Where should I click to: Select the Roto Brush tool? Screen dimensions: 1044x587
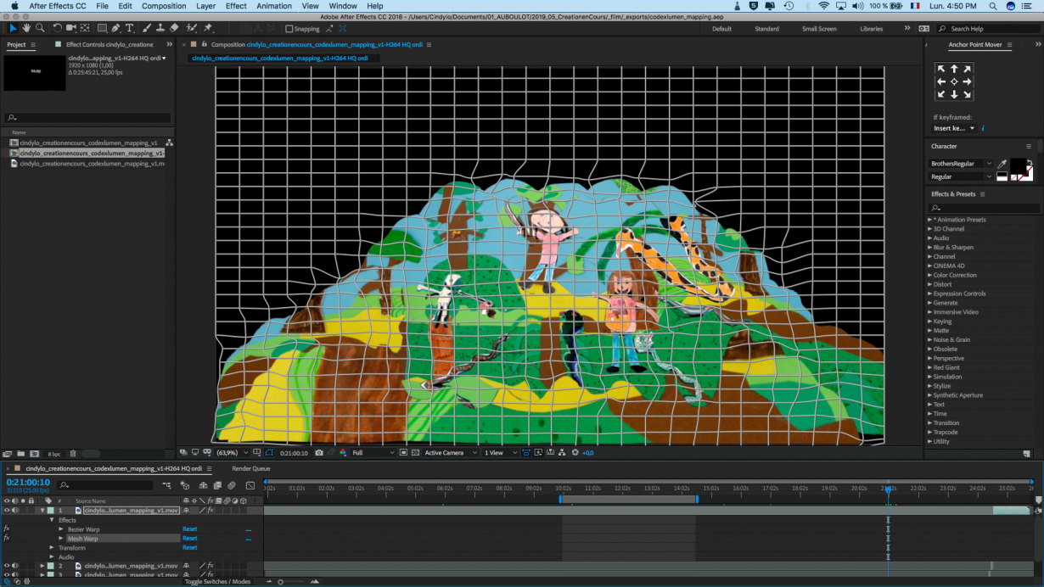[x=192, y=28]
